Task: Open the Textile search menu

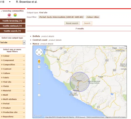Action: pos(13,31)
